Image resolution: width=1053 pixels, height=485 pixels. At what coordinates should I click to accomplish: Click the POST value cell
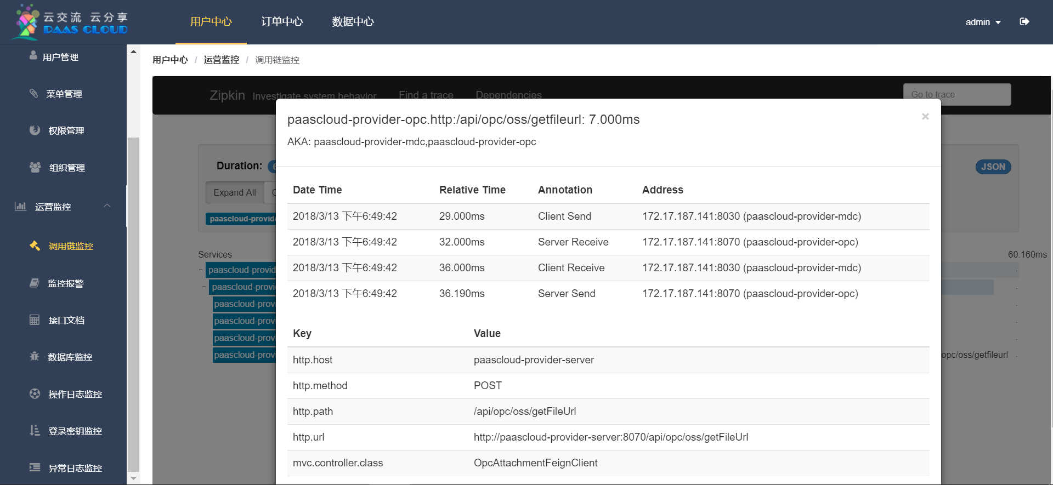pos(488,386)
